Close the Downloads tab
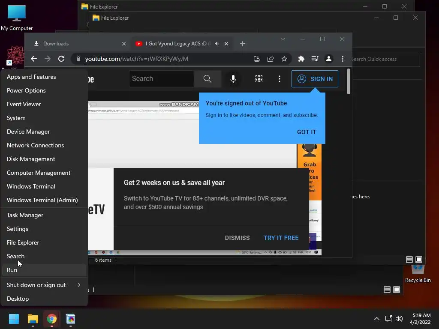439x329 pixels. pos(124,44)
